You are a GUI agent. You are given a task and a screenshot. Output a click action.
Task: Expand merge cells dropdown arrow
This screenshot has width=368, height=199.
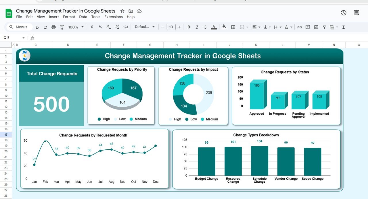pyautogui.click(x=247, y=27)
